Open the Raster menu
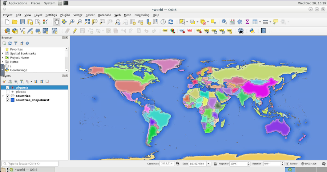 click(90, 15)
